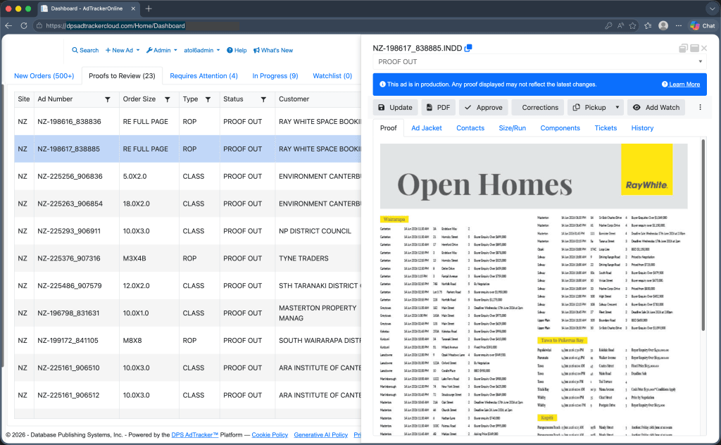
Task: Open the Generative AI Policy link
Action: (x=320, y=435)
